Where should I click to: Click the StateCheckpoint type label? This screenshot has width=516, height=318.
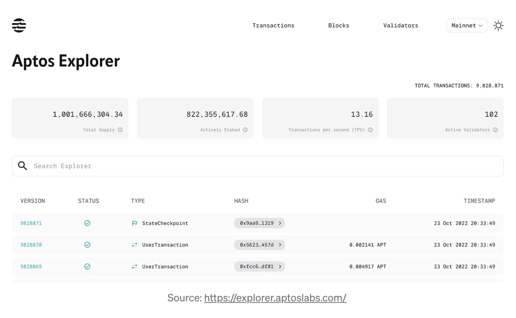tap(165, 223)
